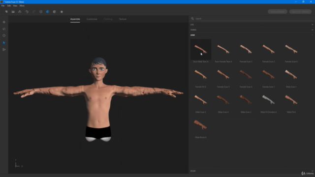This screenshot has height=177, width=315.
Task: Click the new character toolbar icon
Action: point(6,12)
